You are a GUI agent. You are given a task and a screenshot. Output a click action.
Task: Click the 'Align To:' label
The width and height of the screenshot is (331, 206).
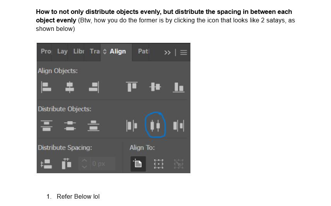[142, 148]
